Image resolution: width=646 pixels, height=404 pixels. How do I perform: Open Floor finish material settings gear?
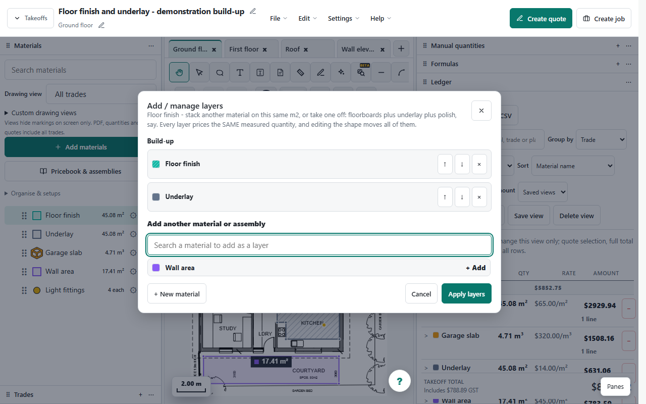coord(133,215)
